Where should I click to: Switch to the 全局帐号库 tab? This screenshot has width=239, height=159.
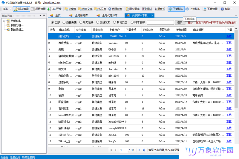coord(79,16)
